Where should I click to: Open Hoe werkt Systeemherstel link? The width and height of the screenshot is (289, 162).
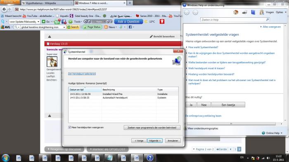(203, 47)
